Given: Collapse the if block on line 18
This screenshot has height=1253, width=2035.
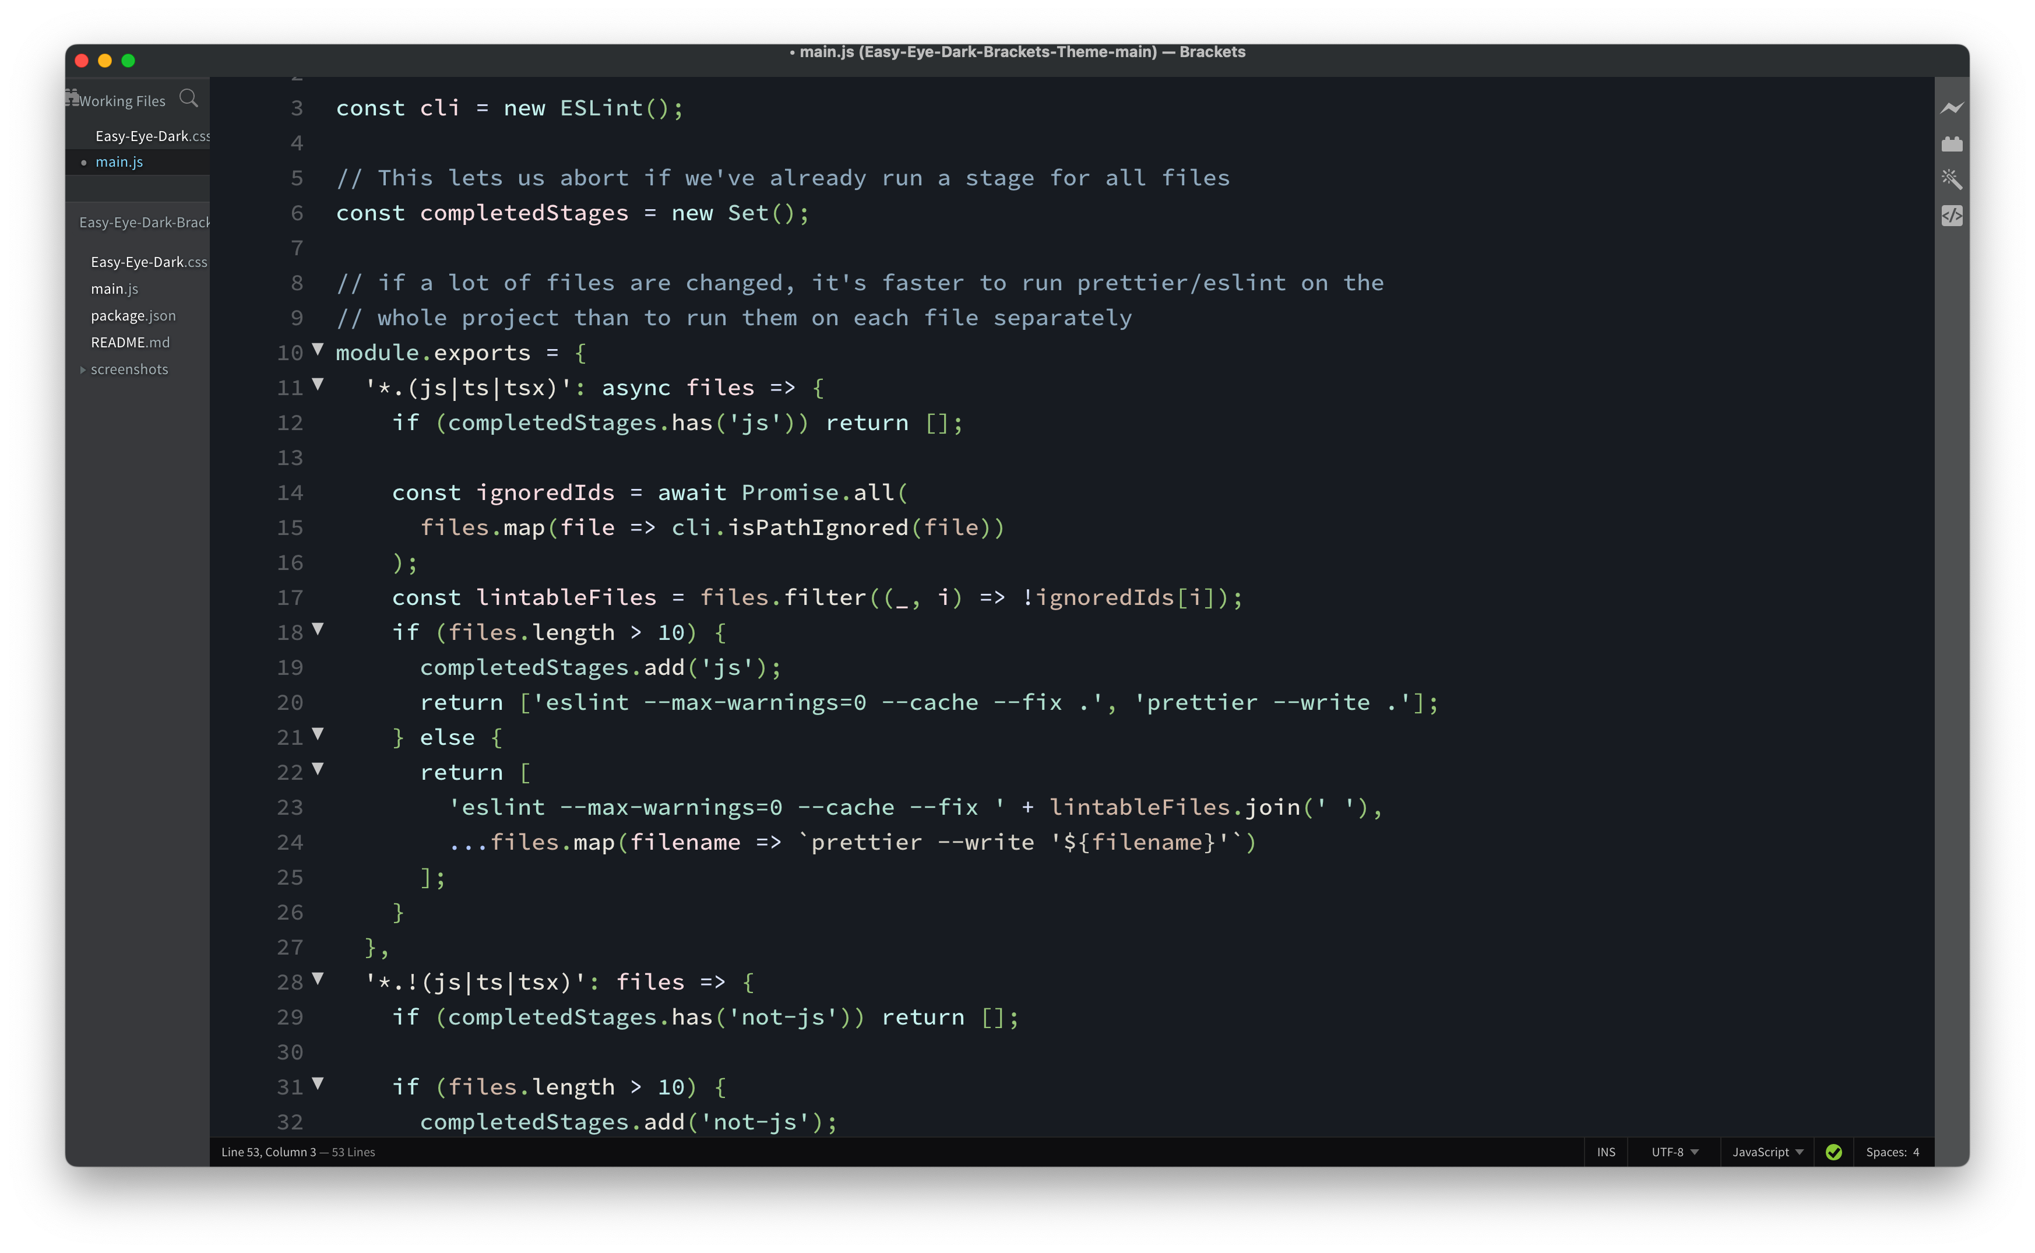Looking at the screenshot, I should coord(318,630).
